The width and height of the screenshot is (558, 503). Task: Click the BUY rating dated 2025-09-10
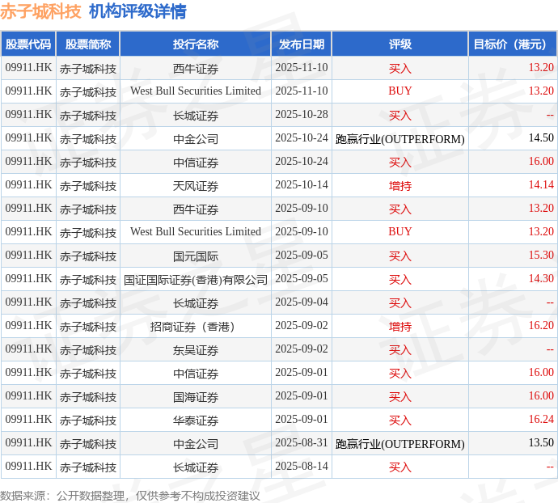click(x=400, y=232)
